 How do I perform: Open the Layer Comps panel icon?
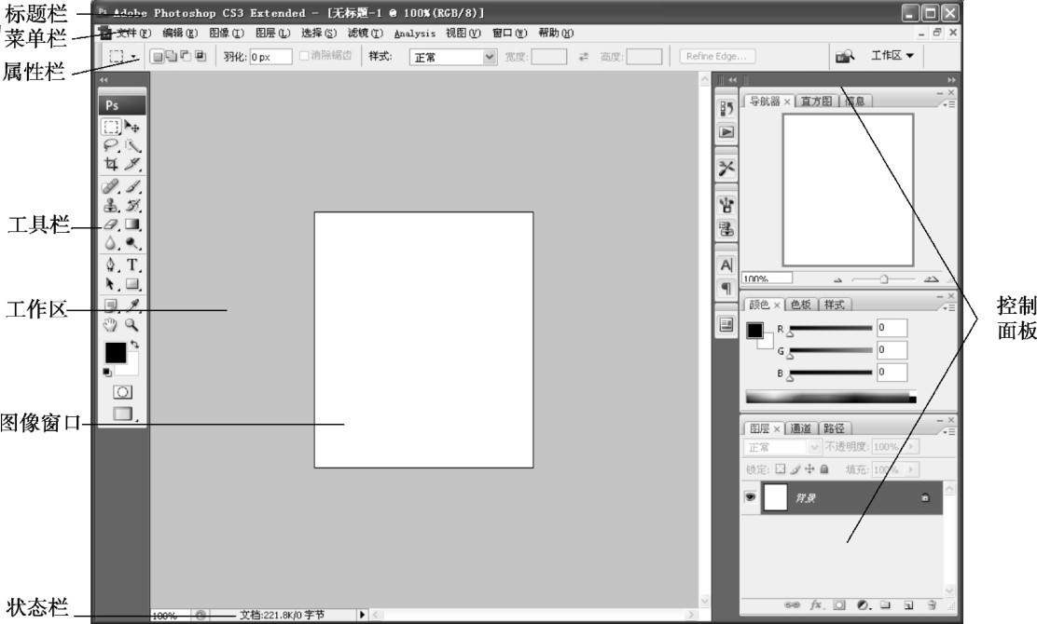coord(726,325)
